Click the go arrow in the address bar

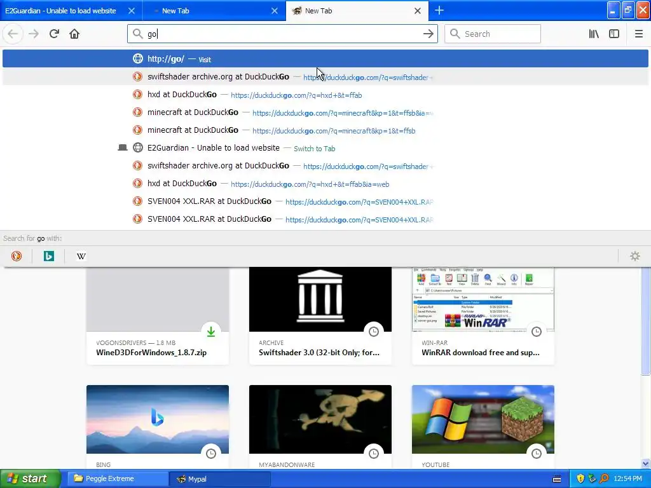[x=428, y=34]
